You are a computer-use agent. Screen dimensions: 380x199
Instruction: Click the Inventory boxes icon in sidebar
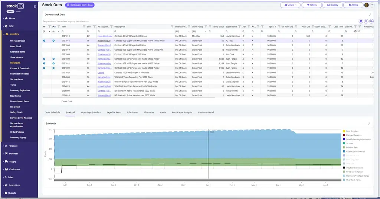[7, 34]
